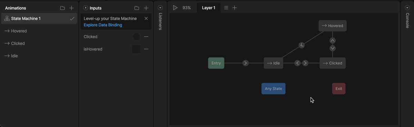Add a new state machine layer
Screen dimensions: 414x127
coord(235,8)
